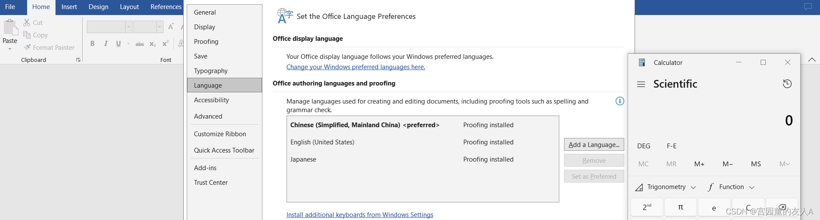820x220 pixels.
Task: Toggle Bold formatting in the Font group
Action: coord(92,44)
